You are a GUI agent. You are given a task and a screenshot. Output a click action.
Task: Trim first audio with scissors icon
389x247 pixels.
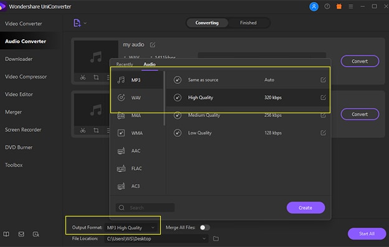83,78
